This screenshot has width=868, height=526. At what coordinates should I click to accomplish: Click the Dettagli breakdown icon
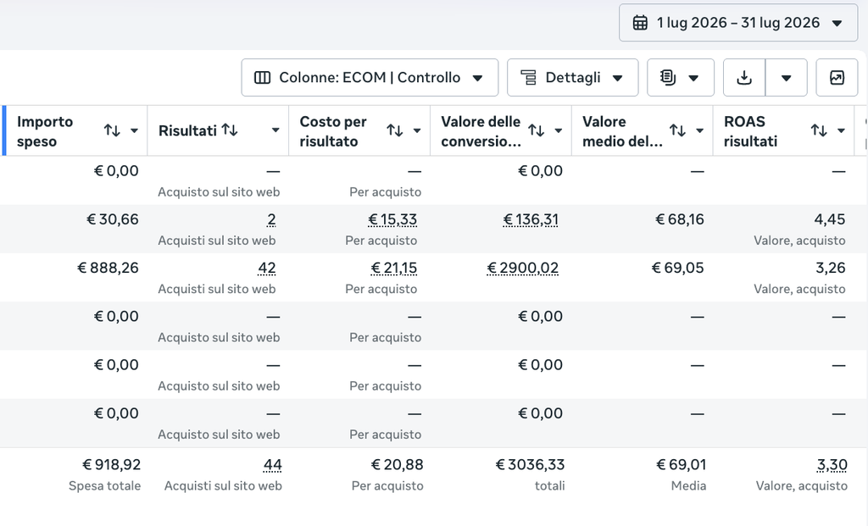(529, 77)
